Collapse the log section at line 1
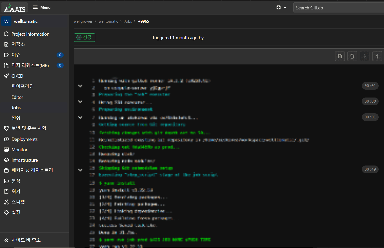The height and width of the screenshot is (248, 384). point(80,86)
